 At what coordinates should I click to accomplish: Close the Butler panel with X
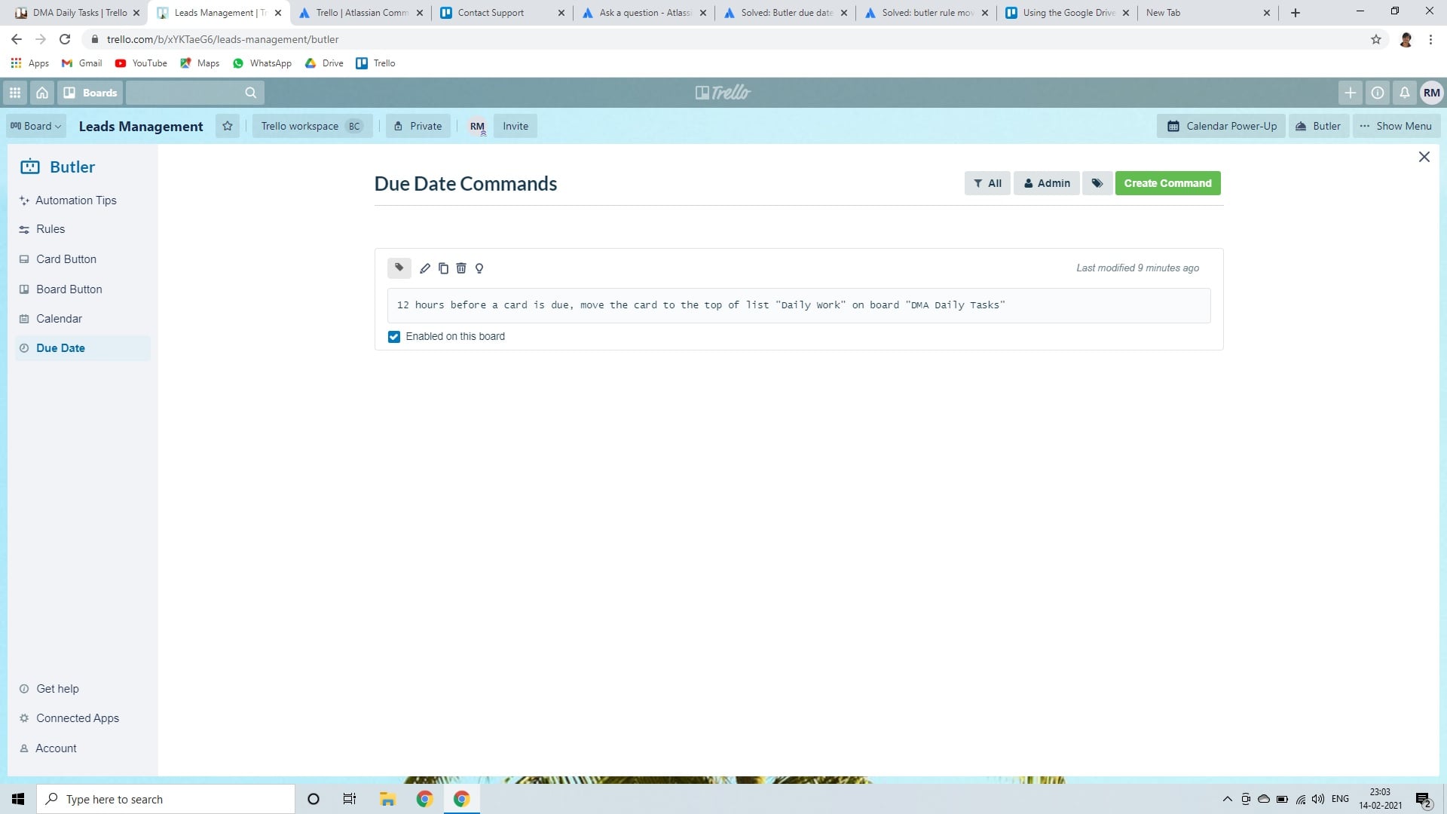pos(1424,157)
